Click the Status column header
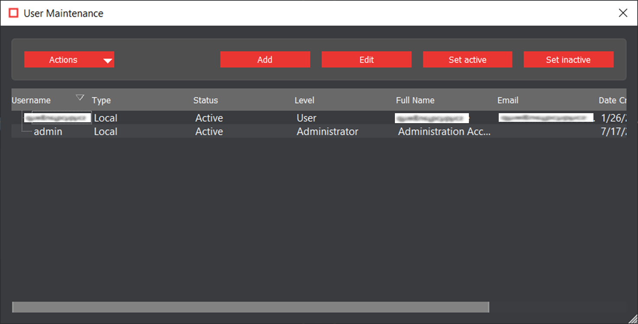 coord(205,100)
